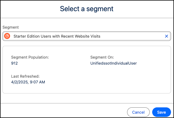The image size is (174, 118).
Task: Click the UnifiedssotIndividualUser value
Action: point(113,63)
